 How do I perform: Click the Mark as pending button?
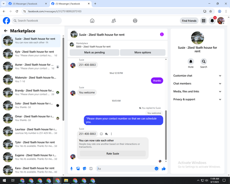[94, 52]
